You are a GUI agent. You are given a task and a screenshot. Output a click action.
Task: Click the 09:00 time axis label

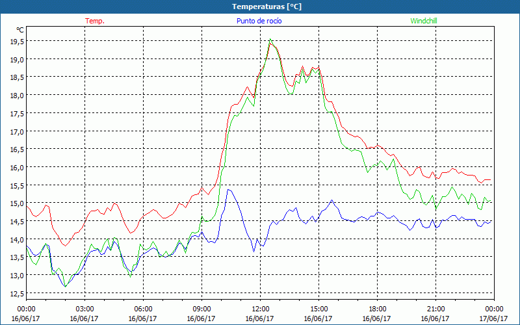[201, 309]
